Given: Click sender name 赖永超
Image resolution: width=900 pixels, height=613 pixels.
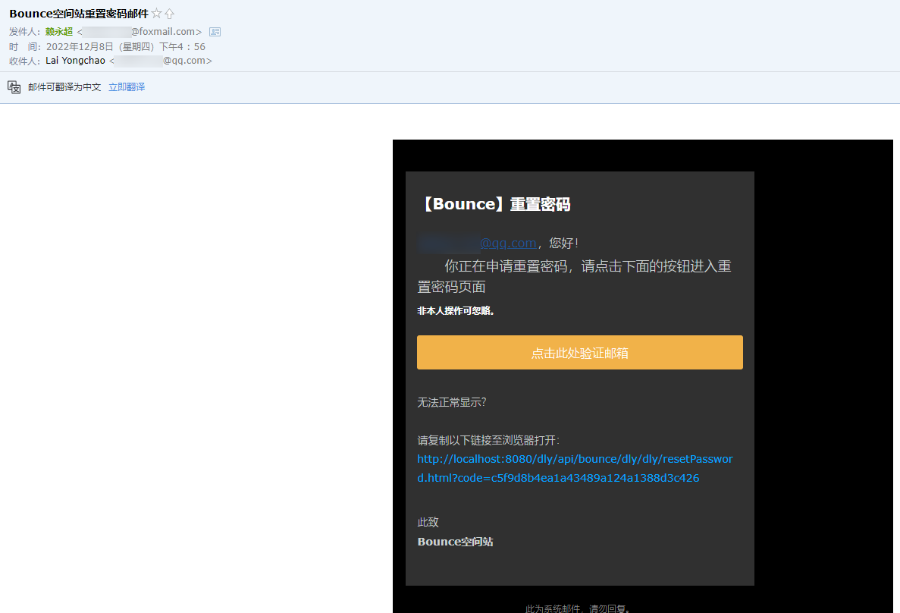Looking at the screenshot, I should point(59,32).
